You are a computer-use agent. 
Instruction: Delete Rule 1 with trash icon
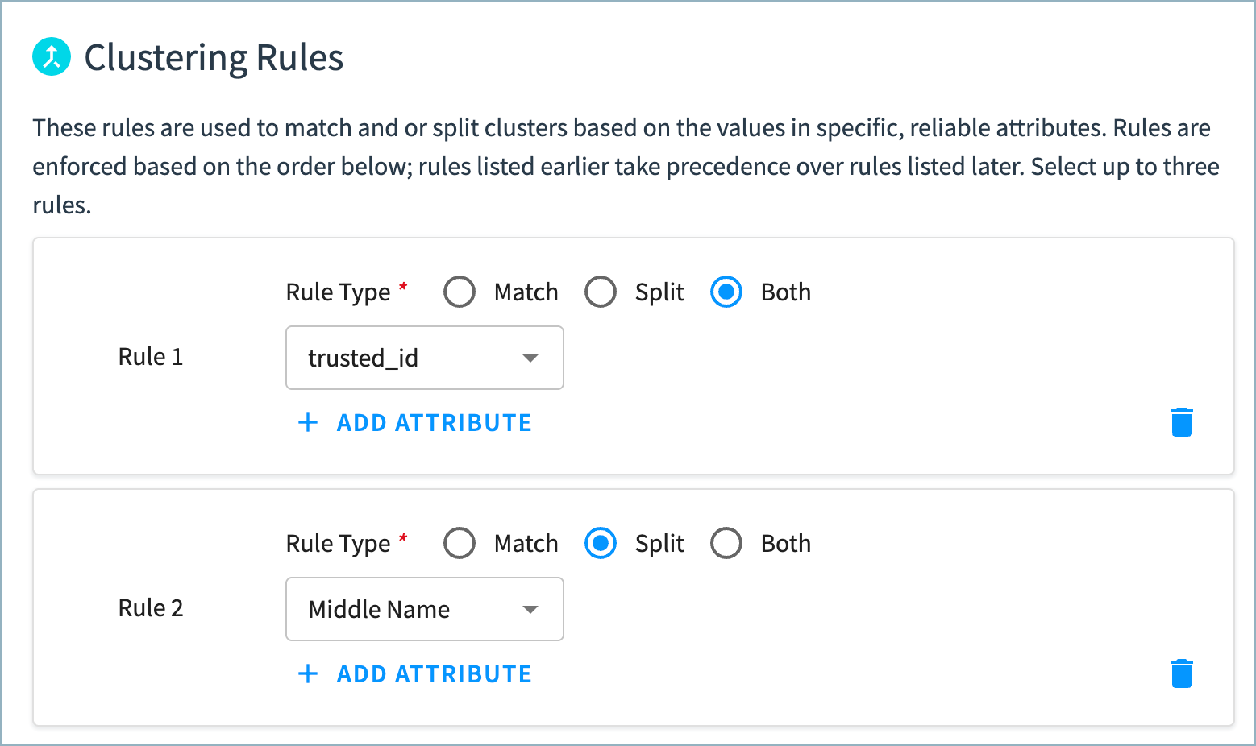point(1181,422)
